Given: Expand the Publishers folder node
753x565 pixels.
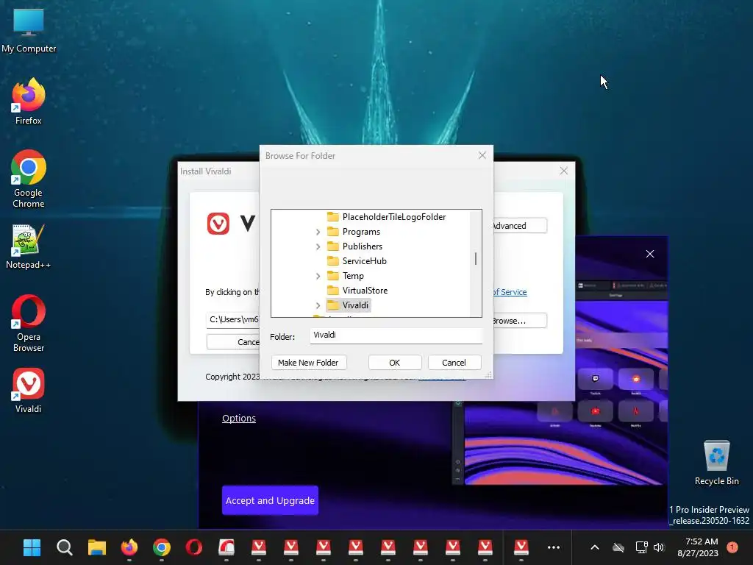Looking at the screenshot, I should [318, 246].
